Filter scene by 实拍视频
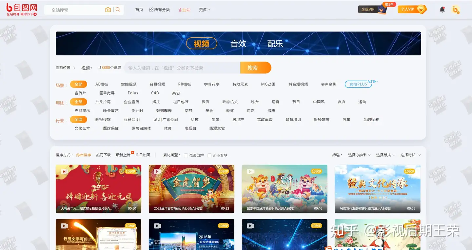Screen dimensions: 472x250 point(129,84)
